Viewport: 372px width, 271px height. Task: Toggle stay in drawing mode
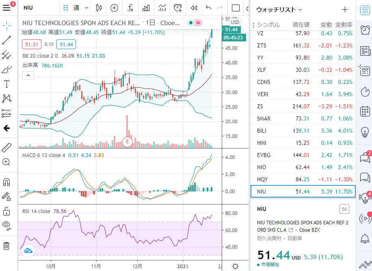pyautogui.click(x=6, y=196)
